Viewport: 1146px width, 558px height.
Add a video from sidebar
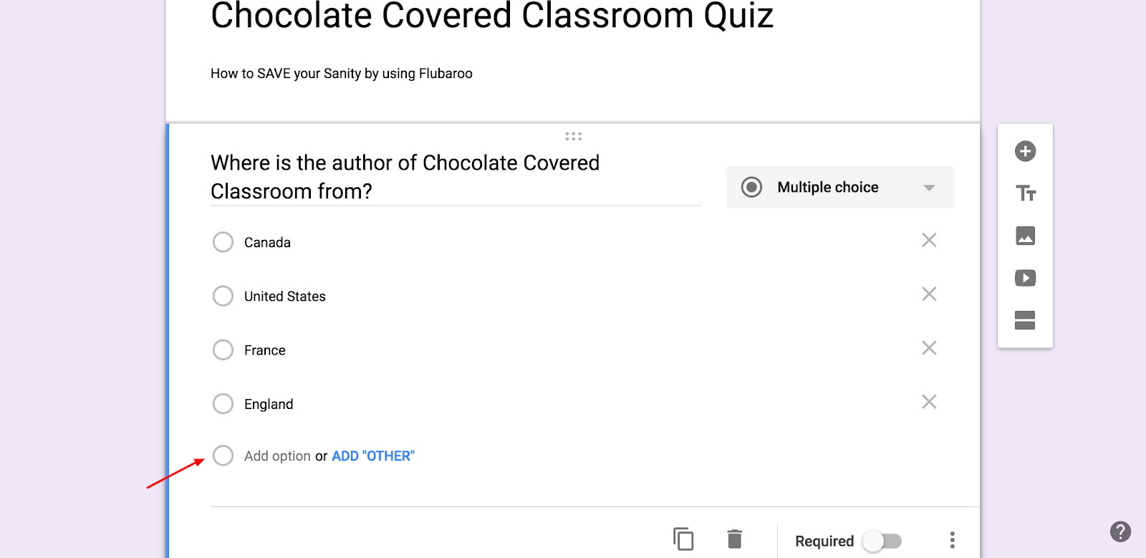click(1025, 278)
